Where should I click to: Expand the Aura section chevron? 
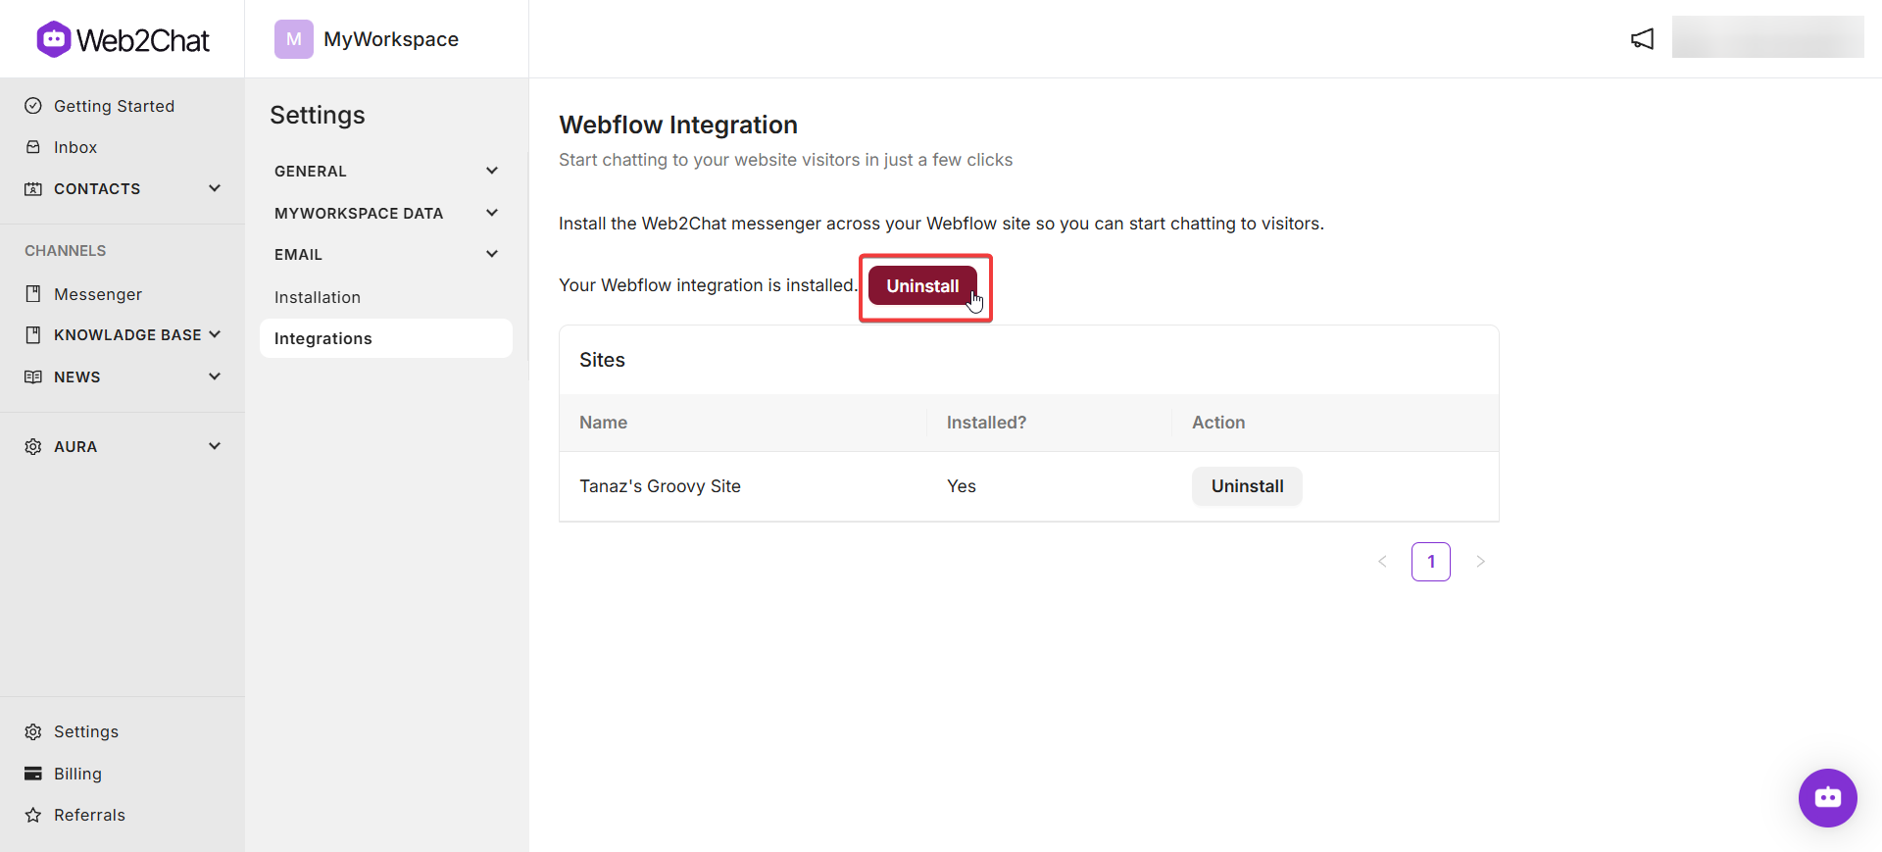[x=215, y=446]
